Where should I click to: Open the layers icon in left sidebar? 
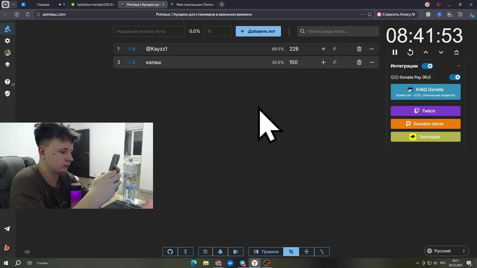pyautogui.click(x=7, y=64)
